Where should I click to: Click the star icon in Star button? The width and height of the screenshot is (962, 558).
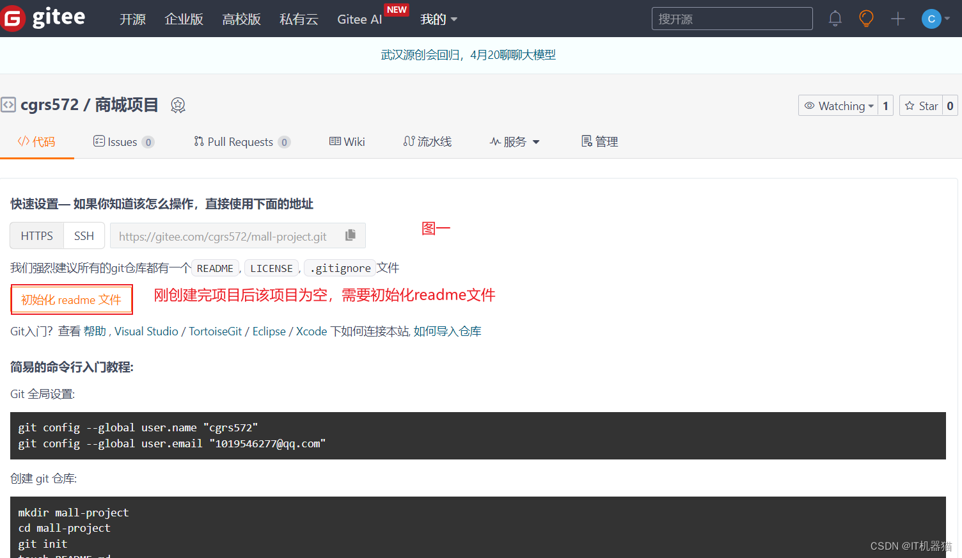[910, 106]
